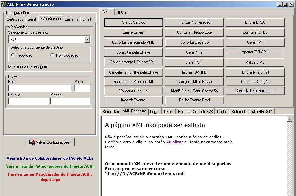Focus the proxy Host input field
The image size is (296, 196).
[x=40, y=88]
